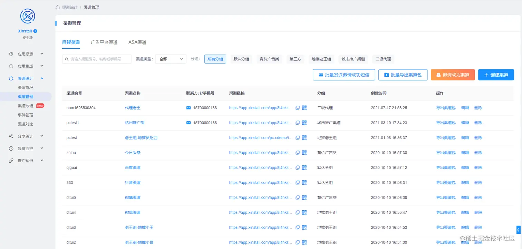
Task: Expand 应用集成 sidebar menu
Action: click(x=26, y=66)
